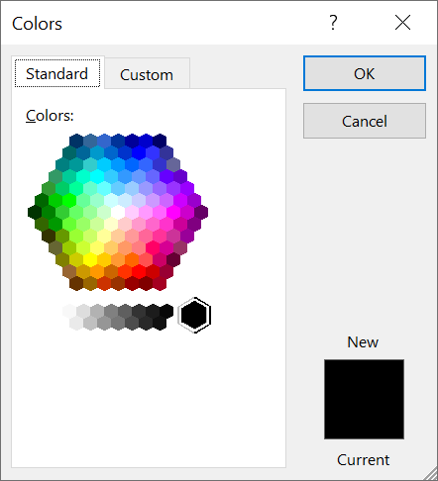Click the New/Current color preview box
438x481 pixels.
click(364, 399)
